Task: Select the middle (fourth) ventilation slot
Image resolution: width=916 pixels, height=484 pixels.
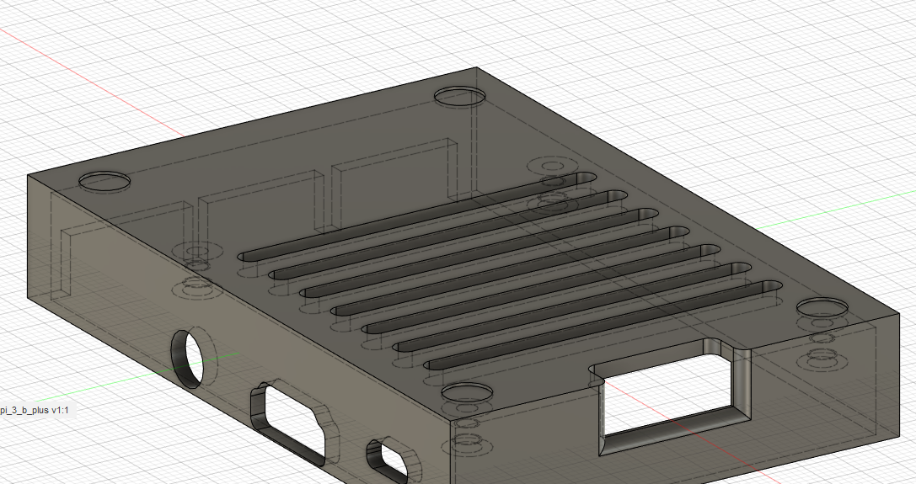Action: (510, 271)
